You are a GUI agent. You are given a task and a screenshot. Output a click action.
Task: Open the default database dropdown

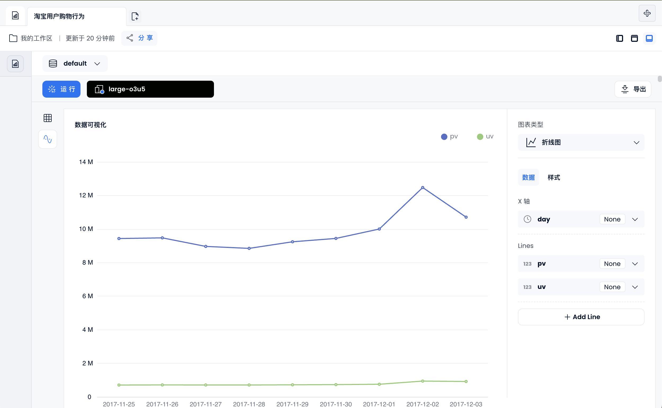[x=75, y=64]
